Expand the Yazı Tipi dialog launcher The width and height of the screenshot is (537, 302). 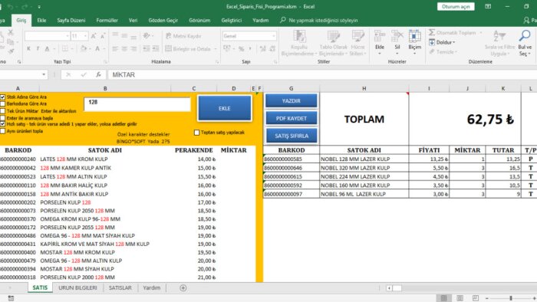pos(105,62)
